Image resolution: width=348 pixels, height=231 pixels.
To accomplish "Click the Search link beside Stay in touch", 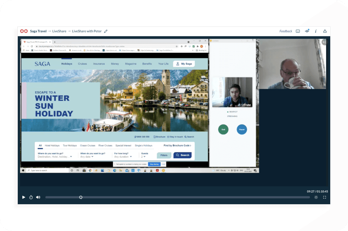I will point(189,137).
